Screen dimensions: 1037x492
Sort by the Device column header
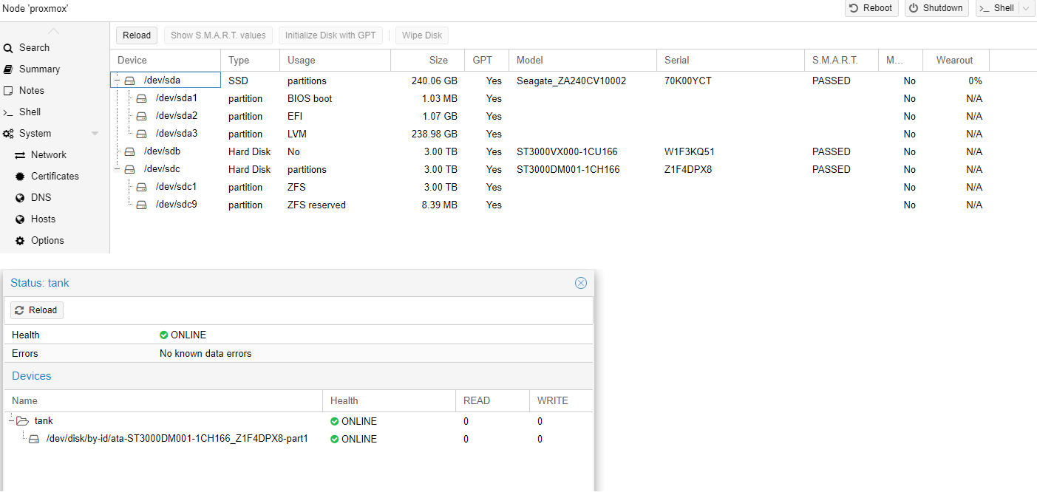(165, 60)
